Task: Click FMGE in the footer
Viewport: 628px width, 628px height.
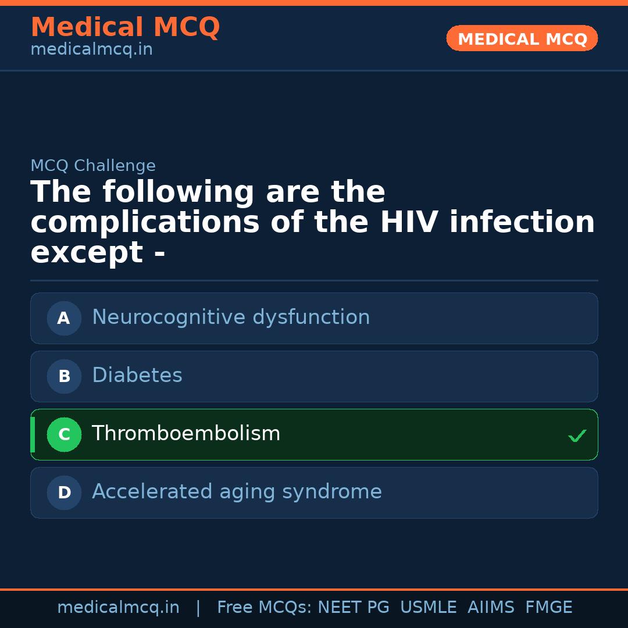Action: [548, 608]
